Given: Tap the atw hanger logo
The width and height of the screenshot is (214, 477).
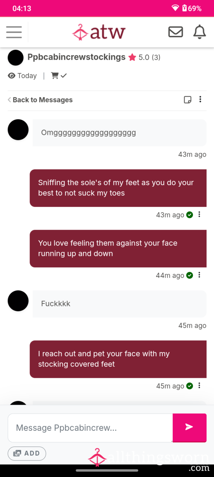Looking at the screenshot, I should point(99,32).
